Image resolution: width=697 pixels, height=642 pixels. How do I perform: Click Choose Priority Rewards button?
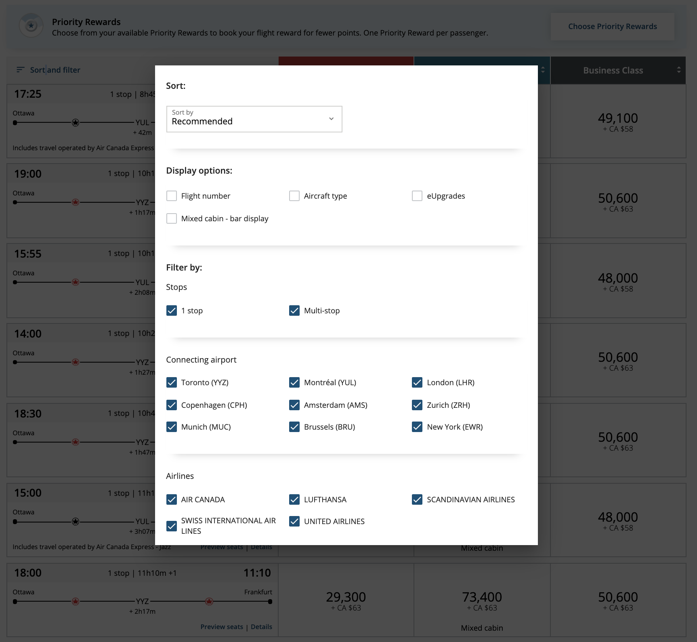tap(612, 27)
